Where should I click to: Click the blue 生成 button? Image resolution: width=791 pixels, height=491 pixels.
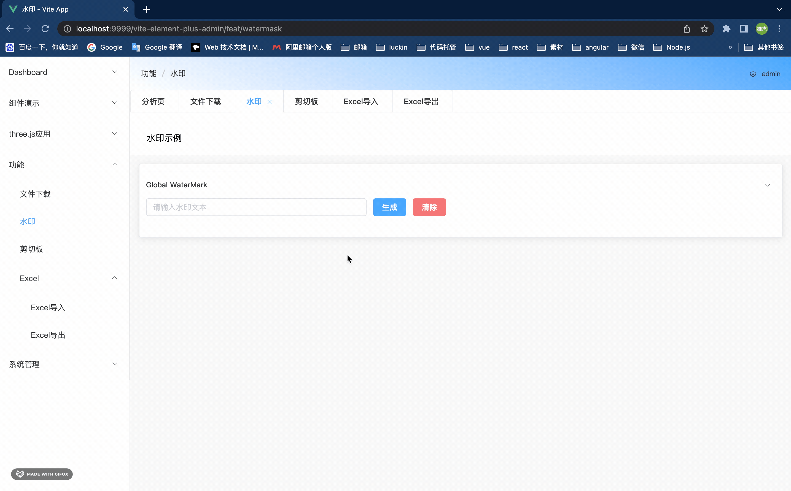click(x=389, y=207)
